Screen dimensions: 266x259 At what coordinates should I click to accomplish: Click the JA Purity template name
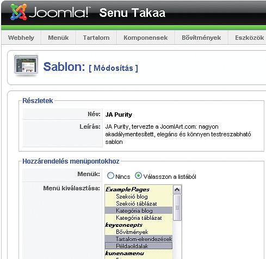pos(119,115)
